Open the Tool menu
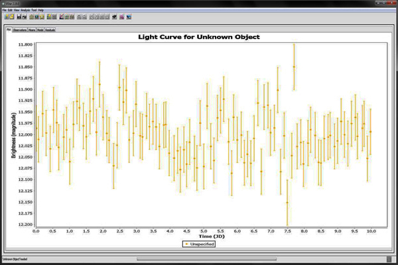Image resolution: width=398 pixels, height=265 pixels. pyautogui.click(x=34, y=10)
